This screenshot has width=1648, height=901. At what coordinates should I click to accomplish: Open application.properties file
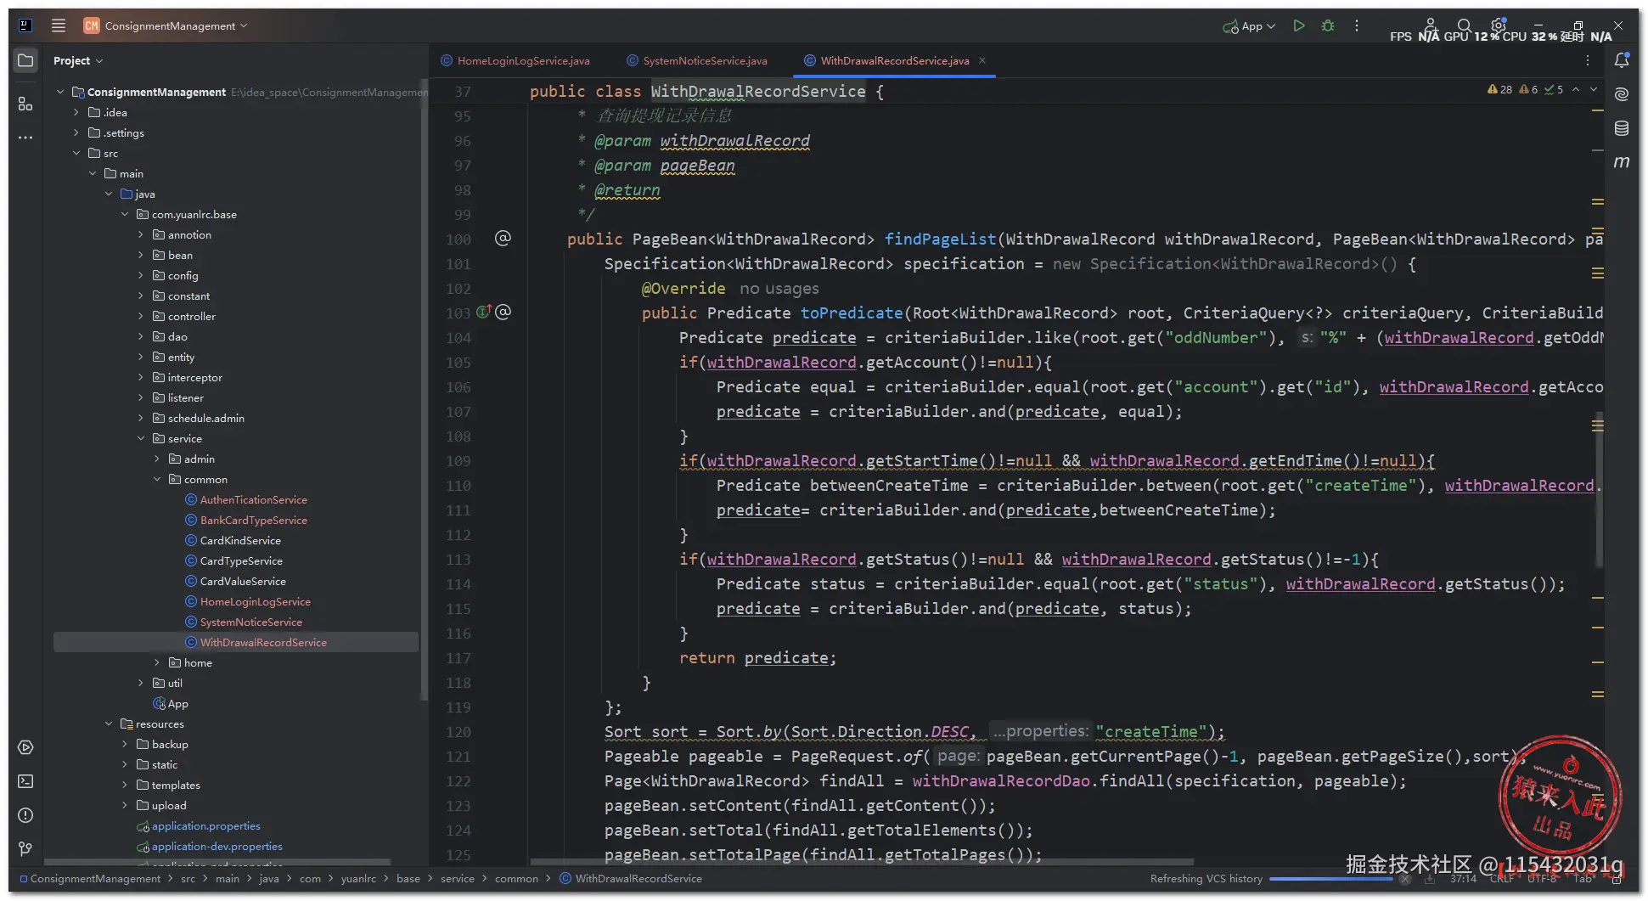(x=205, y=825)
